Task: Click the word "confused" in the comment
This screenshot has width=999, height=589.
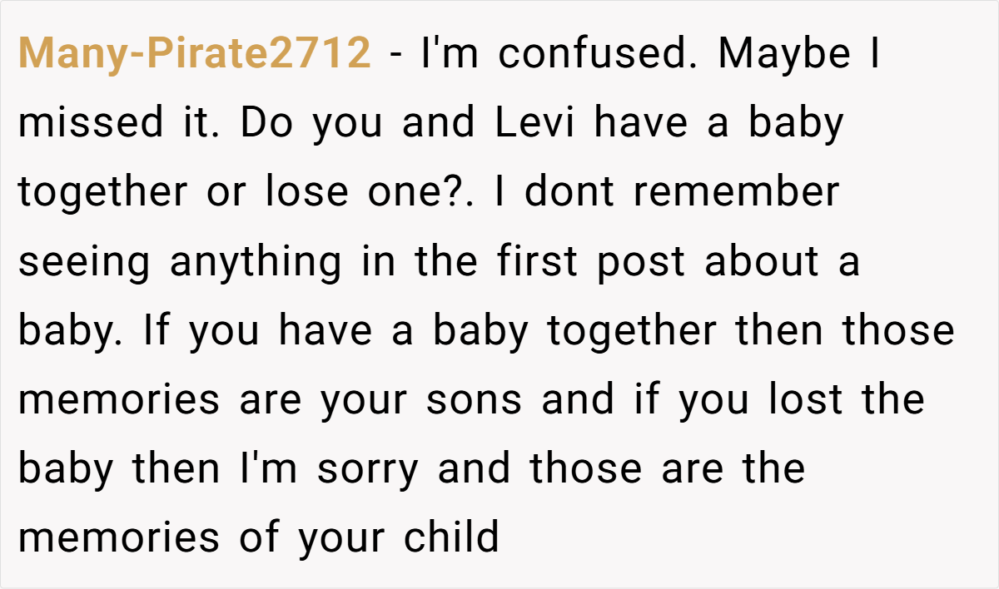Action: [594, 54]
